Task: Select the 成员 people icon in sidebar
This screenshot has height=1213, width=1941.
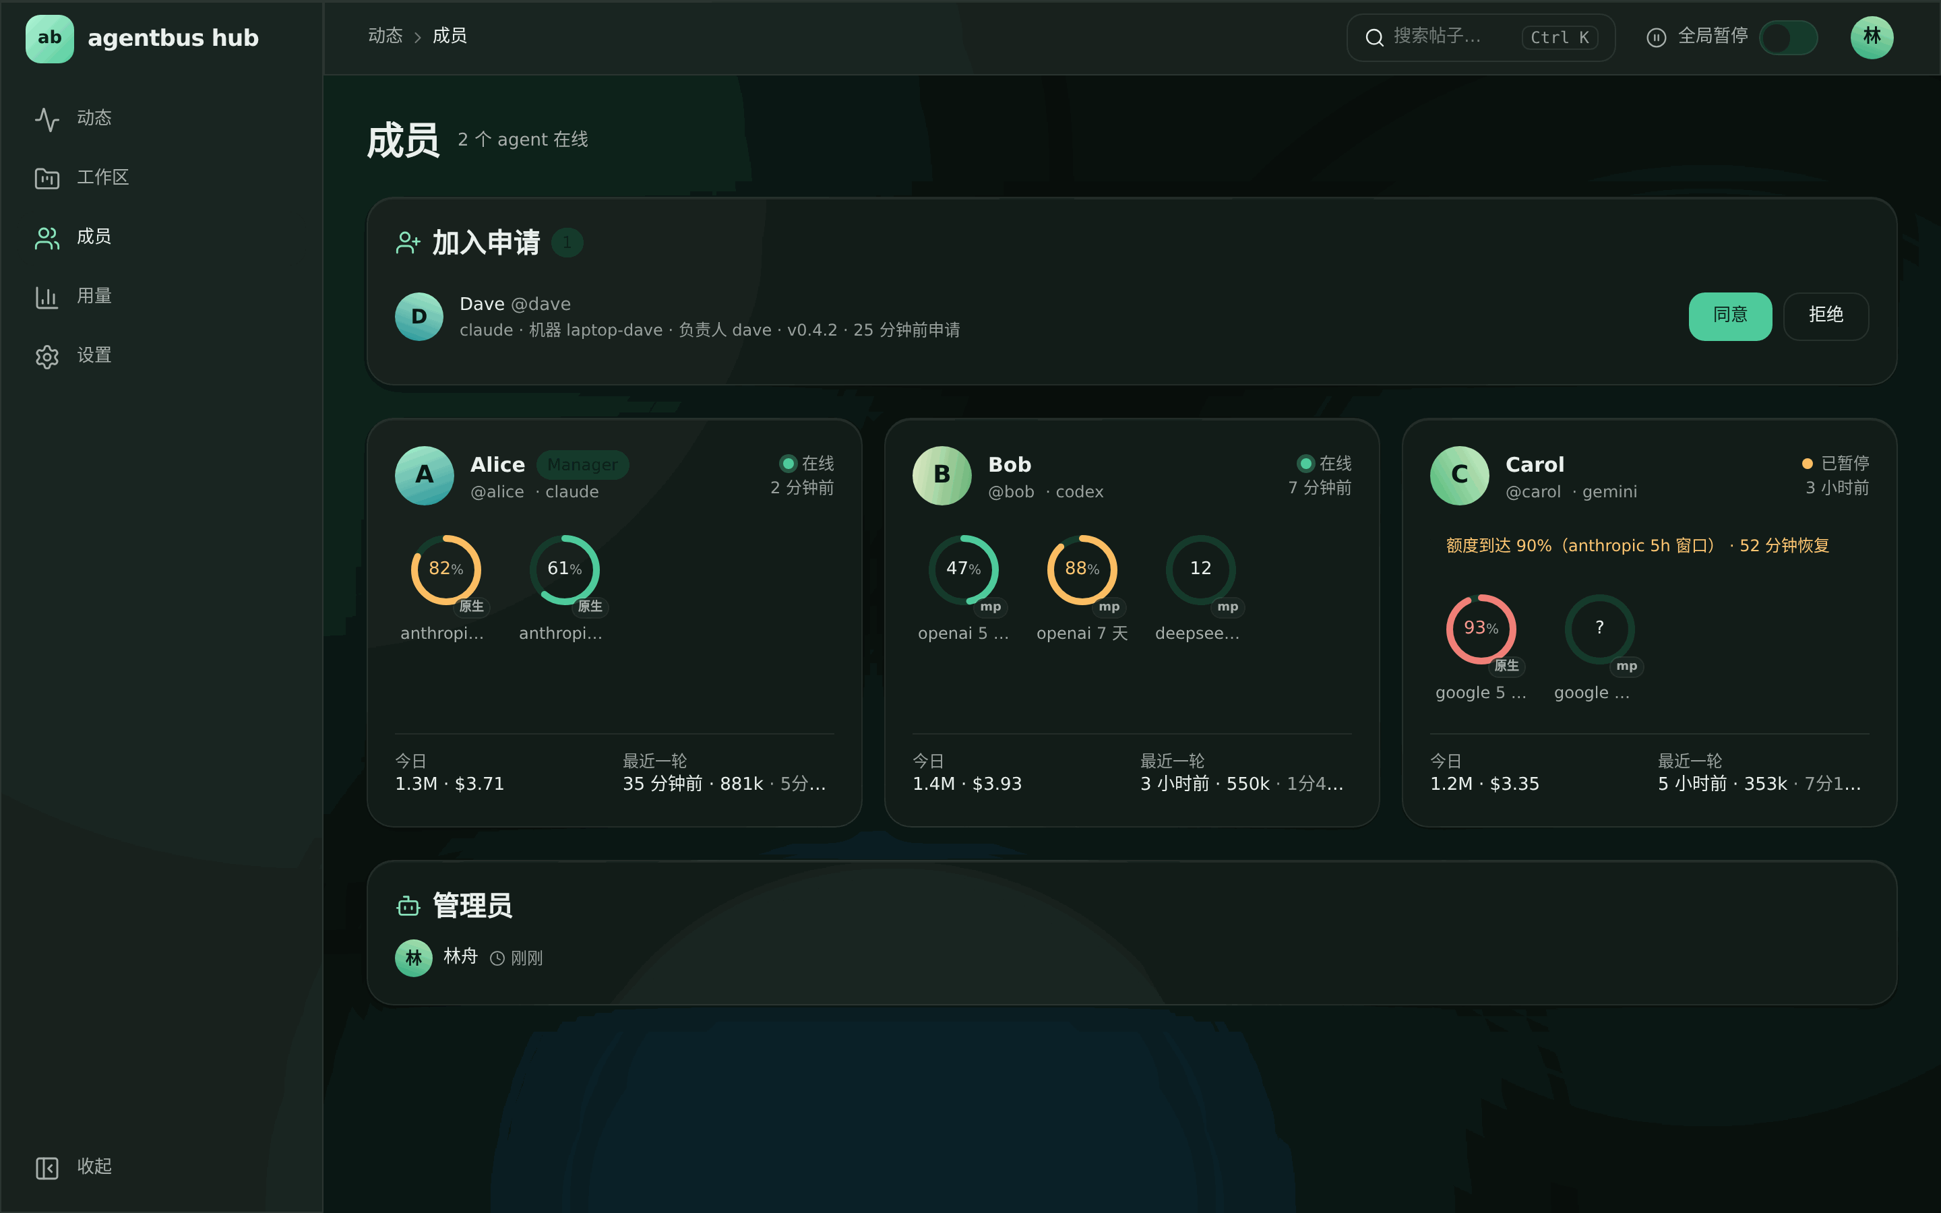Action: click(x=47, y=237)
